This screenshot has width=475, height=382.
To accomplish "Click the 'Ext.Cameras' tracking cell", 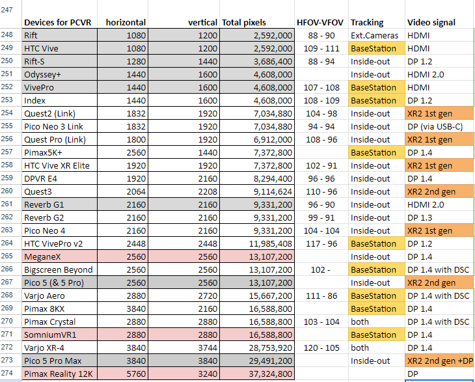I will (375, 35).
